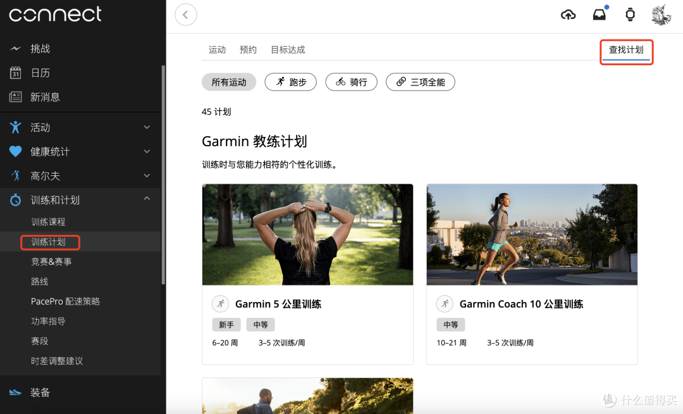Click running icon on Garmin Coach 10 公里训练 card

tap(445, 304)
